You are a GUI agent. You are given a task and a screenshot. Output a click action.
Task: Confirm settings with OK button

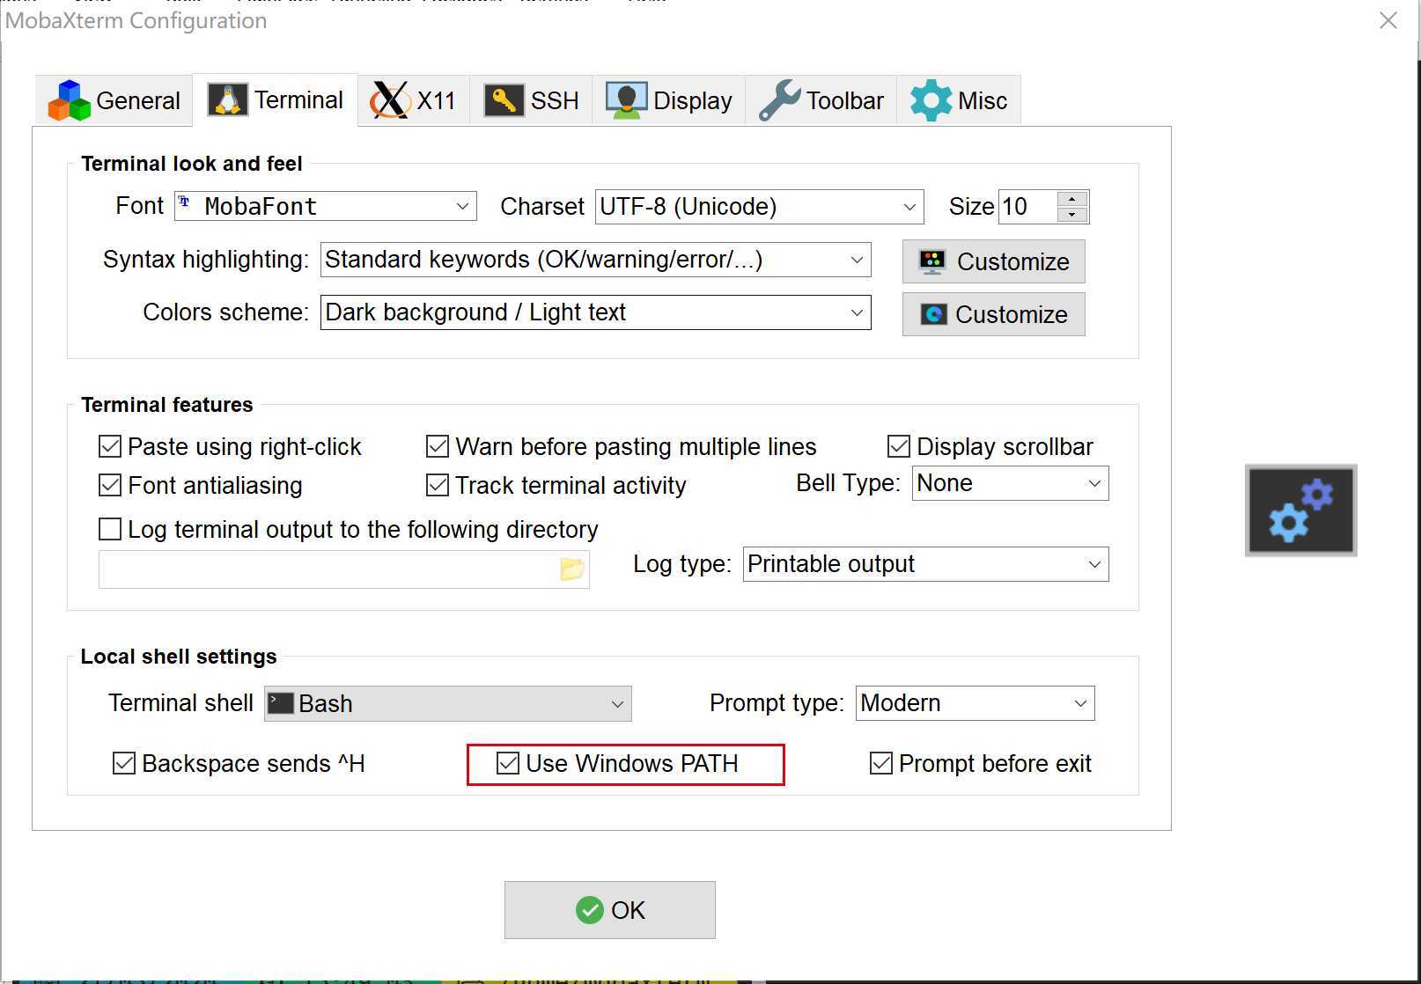609,910
